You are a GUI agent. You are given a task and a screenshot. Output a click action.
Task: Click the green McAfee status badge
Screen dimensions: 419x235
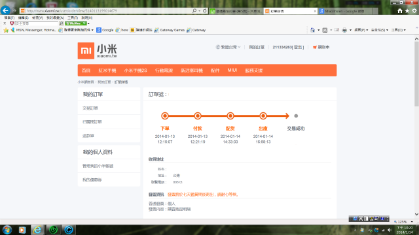76,23
